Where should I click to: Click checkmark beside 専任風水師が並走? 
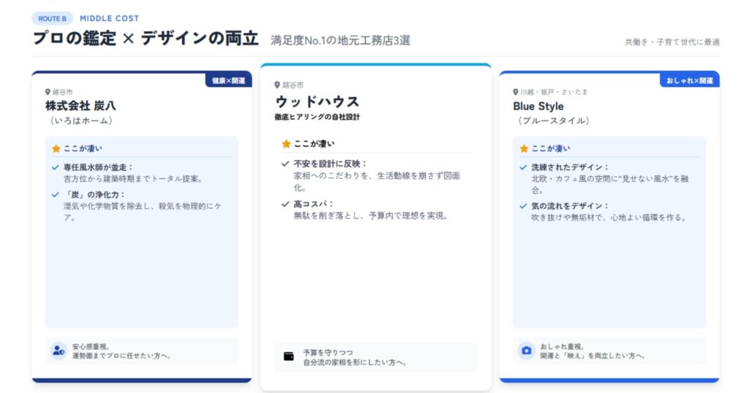[x=56, y=167]
